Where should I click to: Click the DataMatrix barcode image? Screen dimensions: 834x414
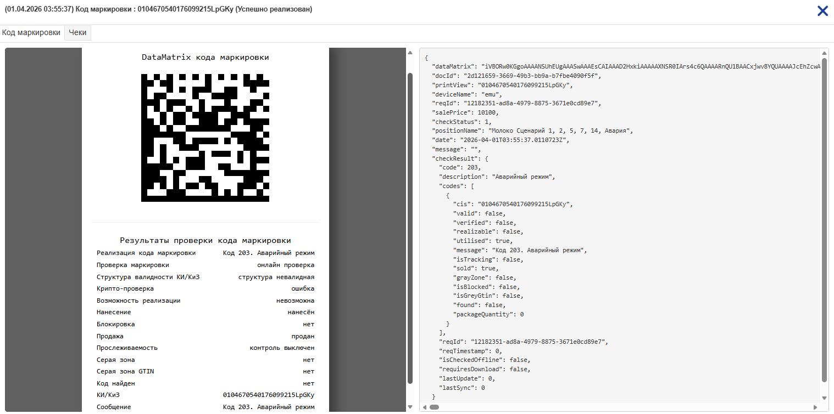coord(205,138)
